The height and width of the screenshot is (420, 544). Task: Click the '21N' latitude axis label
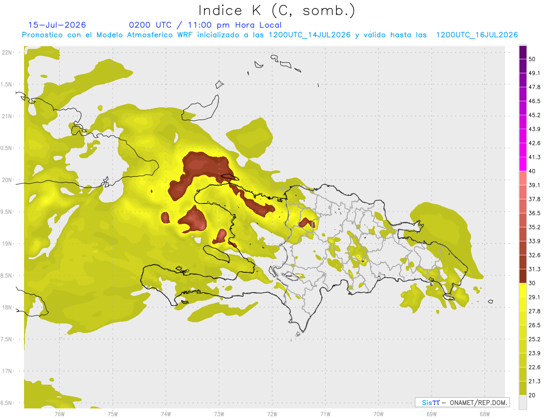pyautogui.click(x=7, y=116)
